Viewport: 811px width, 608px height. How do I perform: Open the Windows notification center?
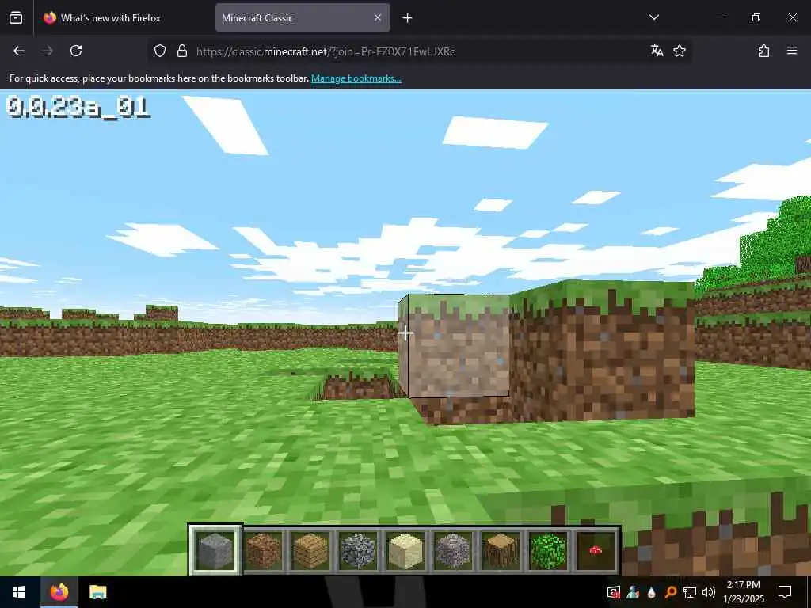pos(785,592)
